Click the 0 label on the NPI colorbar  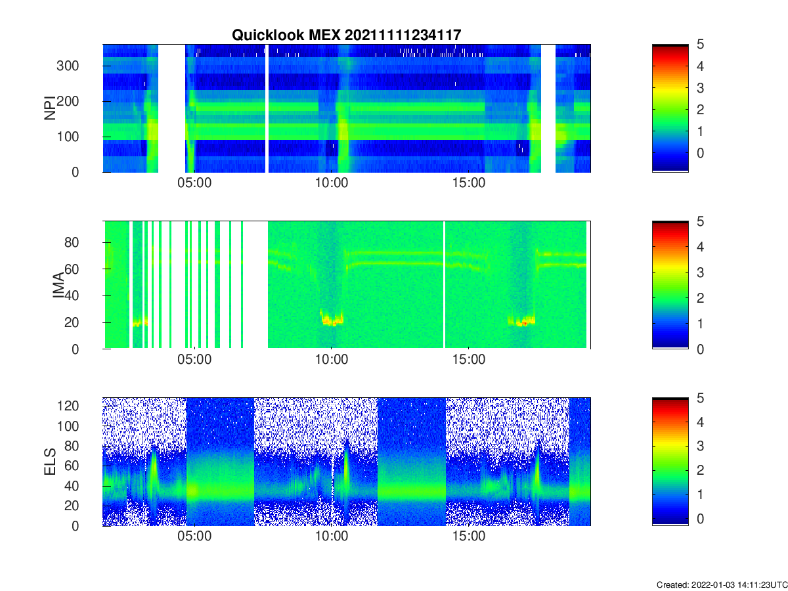[700, 153]
